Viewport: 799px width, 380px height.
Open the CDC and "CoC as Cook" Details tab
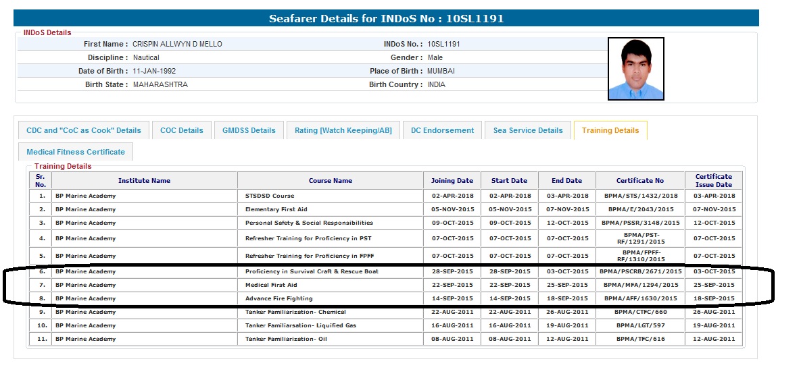click(x=84, y=130)
